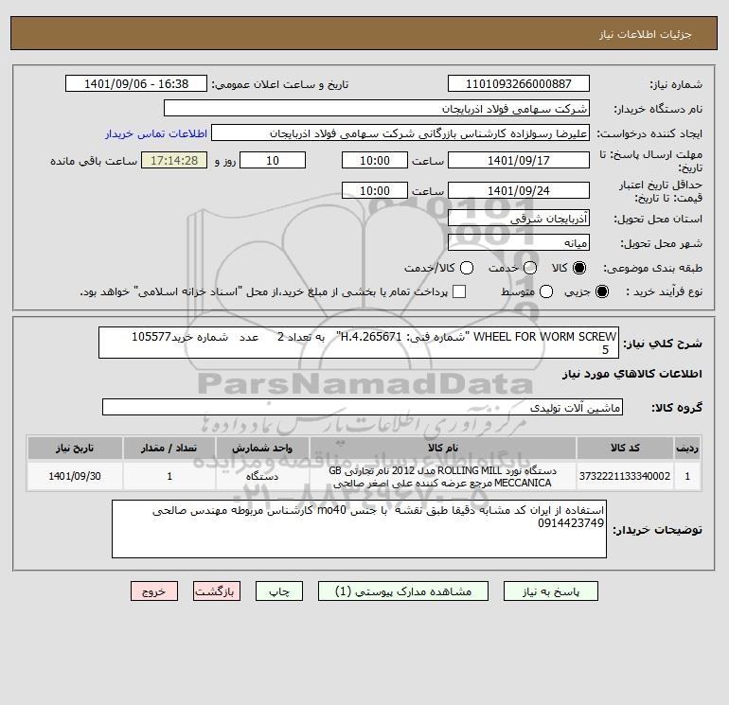The width and height of the screenshot is (729, 705).
Task: Open اطلاعات تماس خریدار link
Action: pyautogui.click(x=156, y=133)
